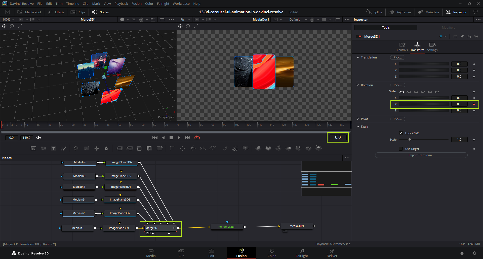Select ZYX rotation order
The height and width of the screenshot is (259, 483).
tap(437, 92)
